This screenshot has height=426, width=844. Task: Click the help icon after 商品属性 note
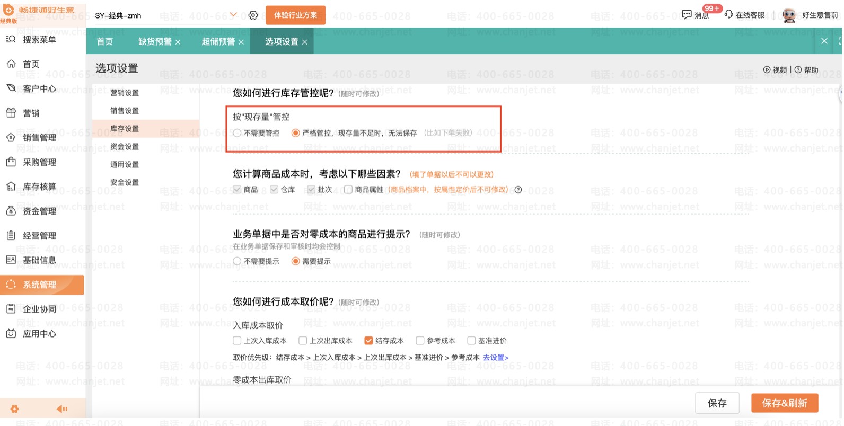point(518,190)
